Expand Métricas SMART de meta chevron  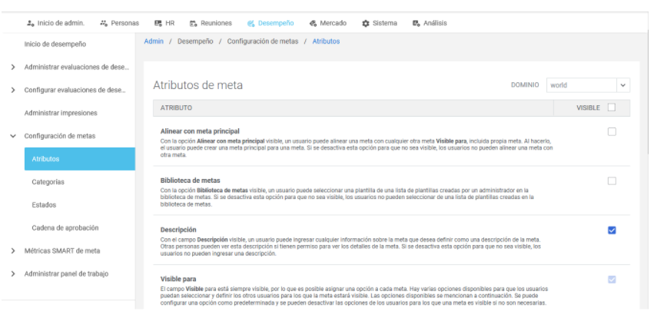[13, 251]
